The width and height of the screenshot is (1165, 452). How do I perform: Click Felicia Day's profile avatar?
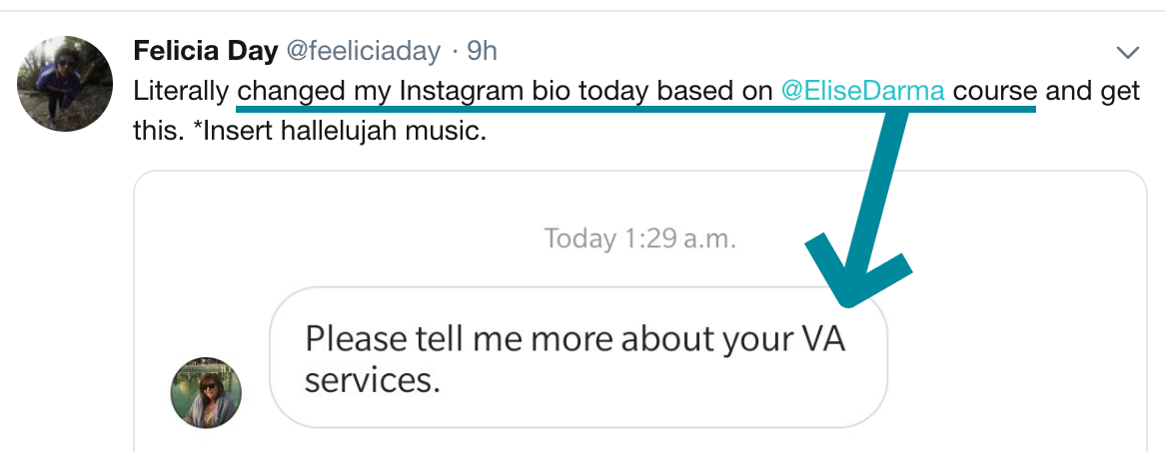(x=65, y=84)
